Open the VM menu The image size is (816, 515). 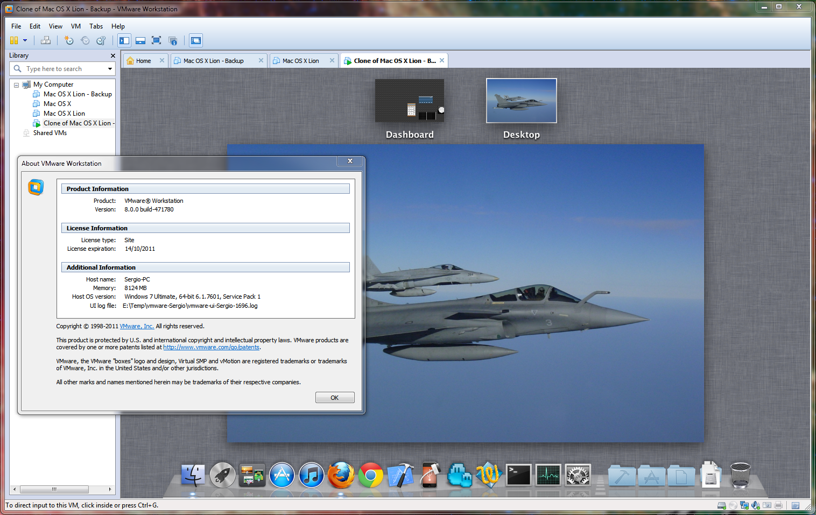coord(76,26)
